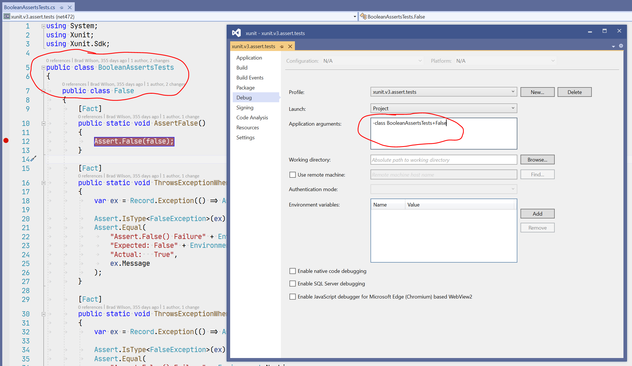Click into the Working directory input field

[443, 160]
